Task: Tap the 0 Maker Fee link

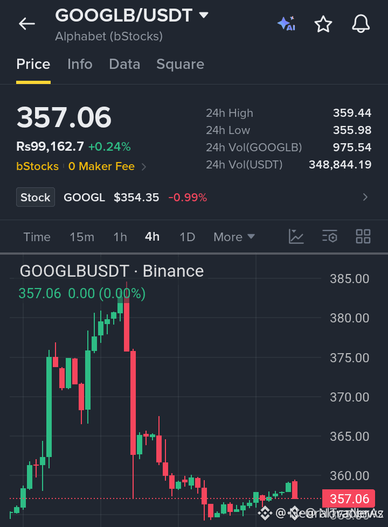Action: pyautogui.click(x=101, y=166)
